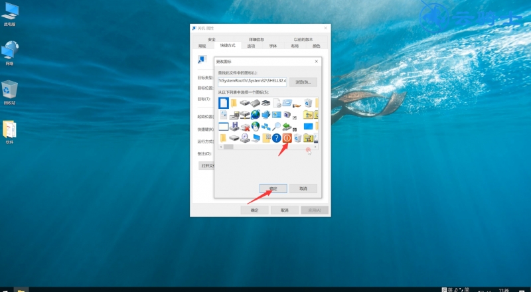This screenshot has width=531, height=292.
Task: Choose the empty window frame icon
Action: click(224, 126)
